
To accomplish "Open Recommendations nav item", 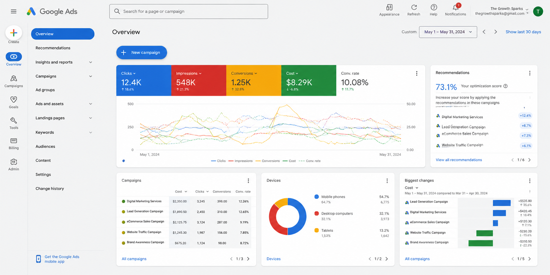I will tap(53, 48).
